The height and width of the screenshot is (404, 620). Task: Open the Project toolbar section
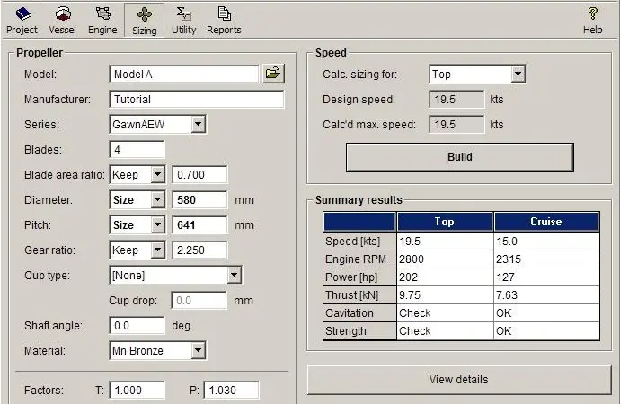[x=22, y=21]
